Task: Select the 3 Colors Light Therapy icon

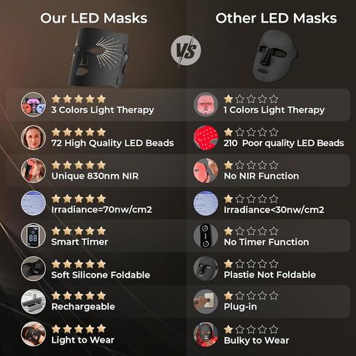Action: point(34,104)
